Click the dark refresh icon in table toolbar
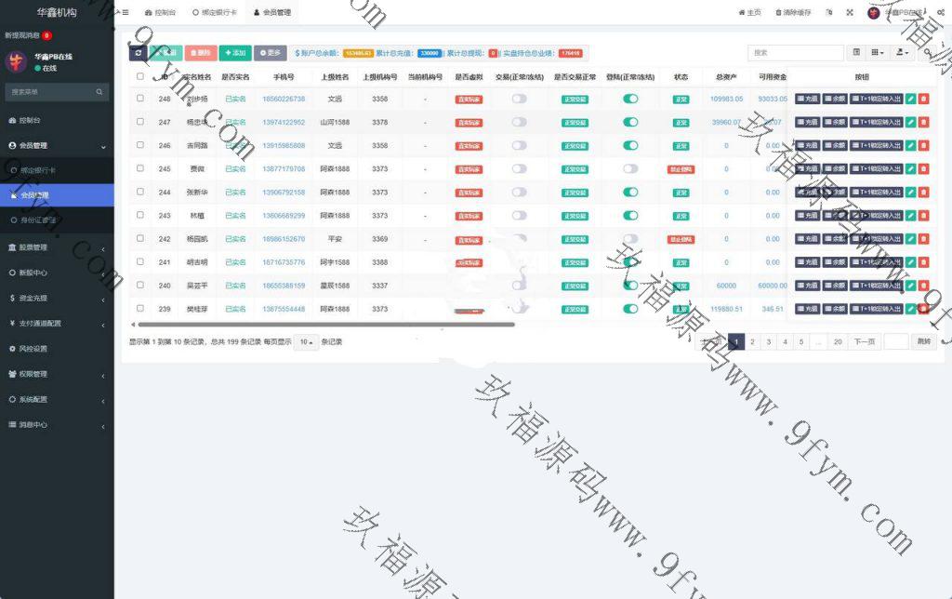Image resolution: width=952 pixels, height=599 pixels. [138, 53]
